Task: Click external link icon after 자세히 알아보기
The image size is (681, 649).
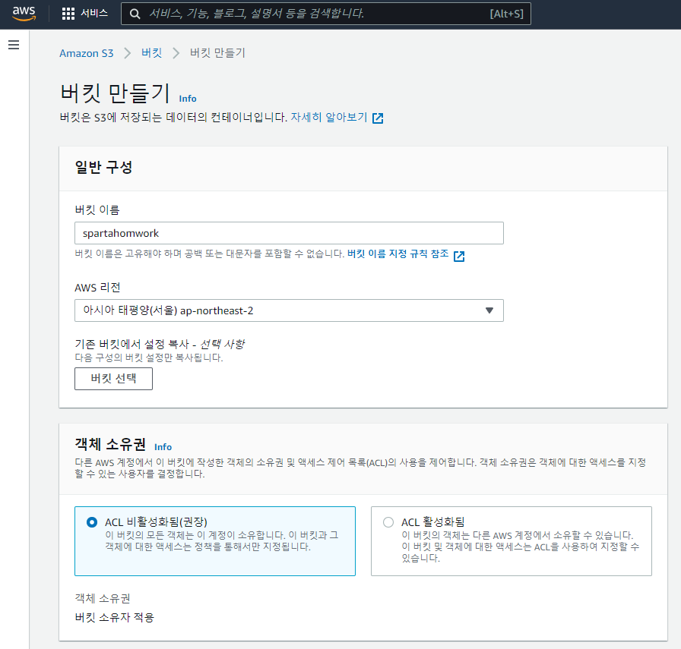Action: coord(378,118)
